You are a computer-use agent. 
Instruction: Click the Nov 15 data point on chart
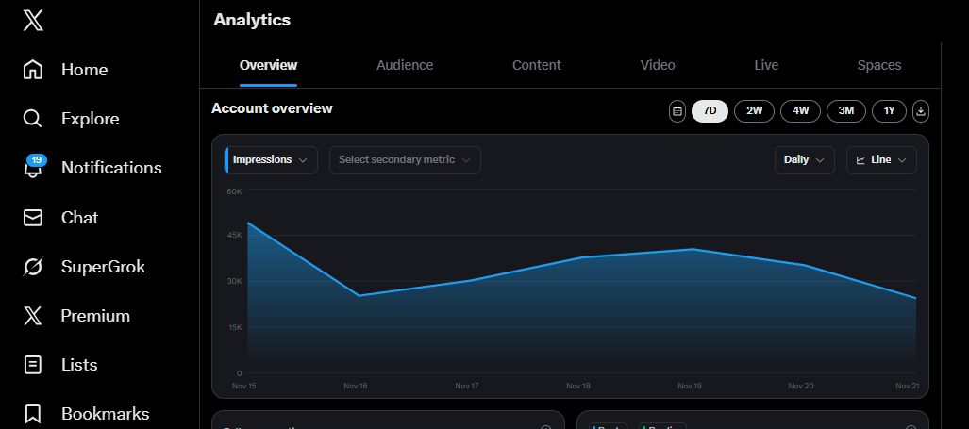click(248, 223)
